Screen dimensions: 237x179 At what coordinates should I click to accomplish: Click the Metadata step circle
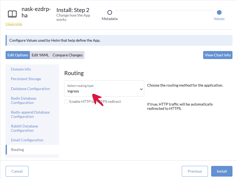(110, 12)
